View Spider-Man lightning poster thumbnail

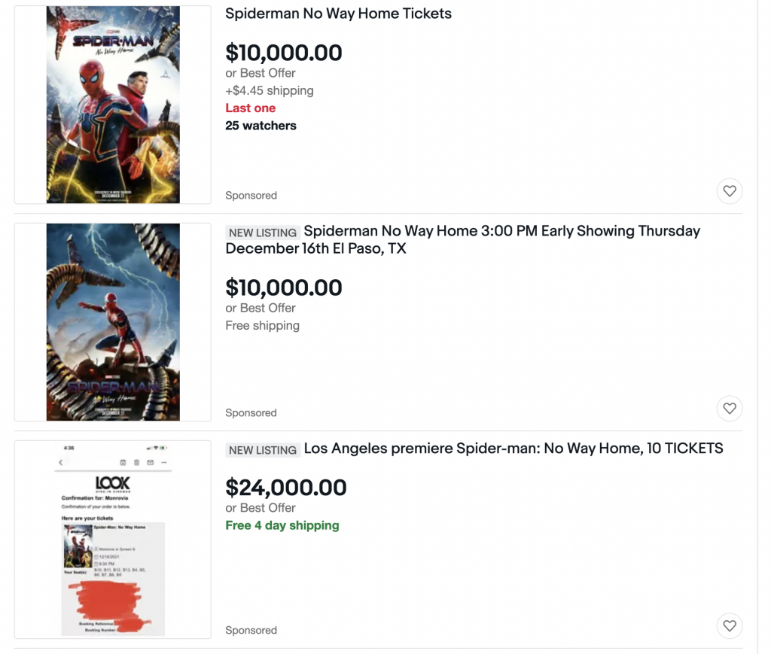coord(113,322)
